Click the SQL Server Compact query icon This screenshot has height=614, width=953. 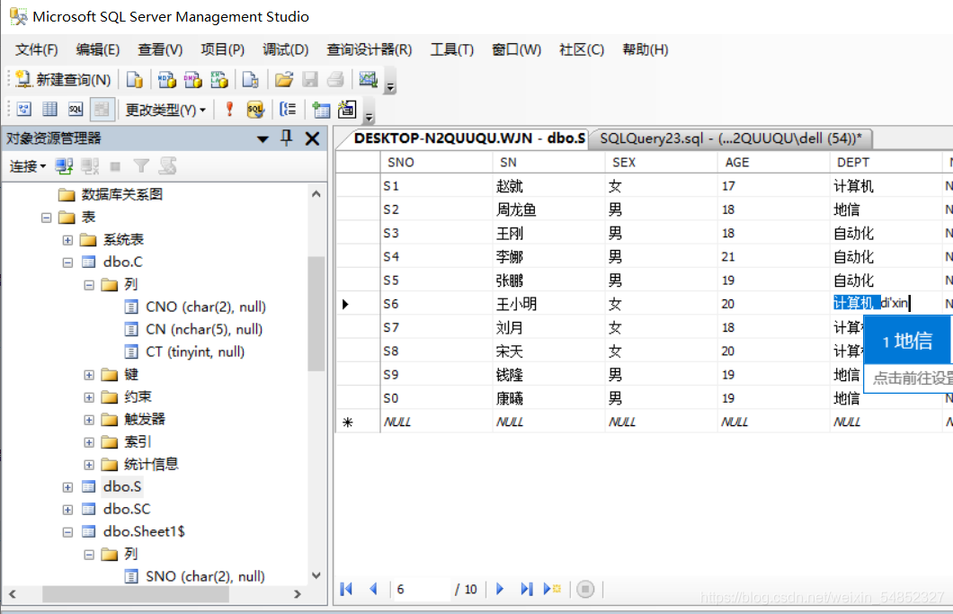(251, 80)
